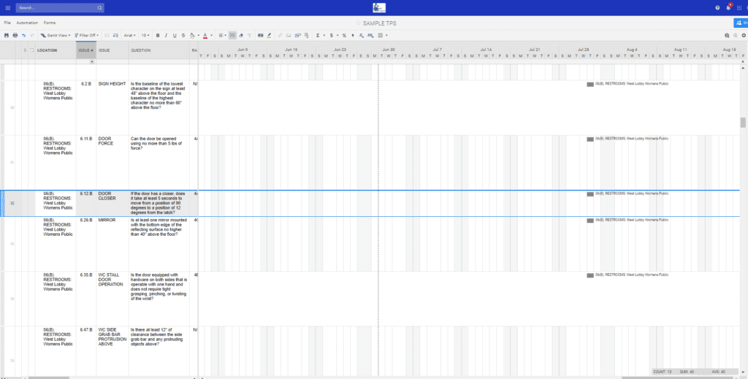Open the hamburger navigation menu
The width and height of the screenshot is (748, 379).
(7, 7)
